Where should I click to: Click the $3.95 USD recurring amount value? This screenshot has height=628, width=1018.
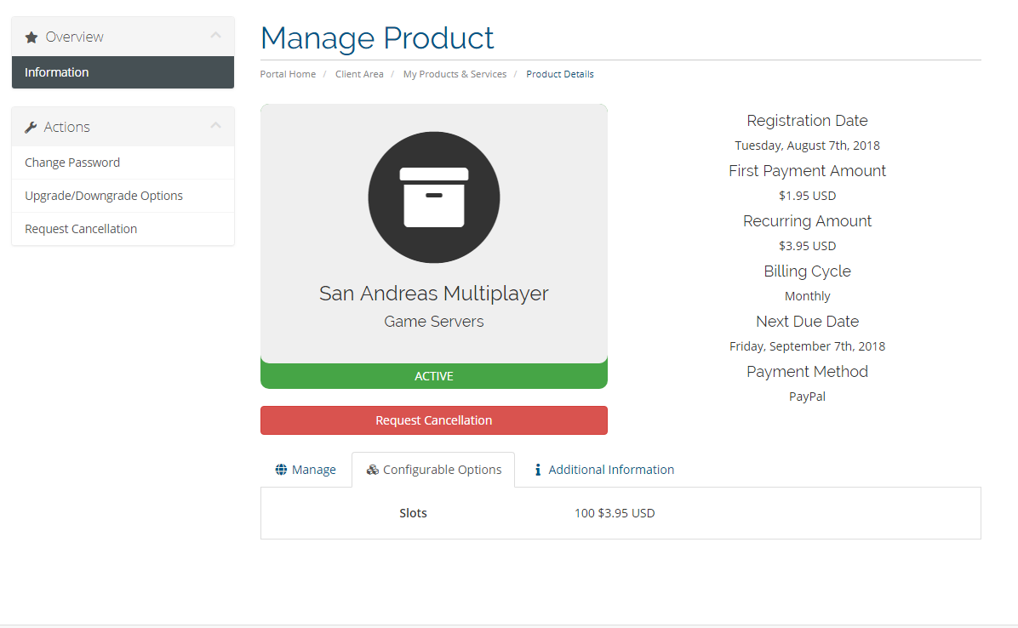(x=807, y=246)
